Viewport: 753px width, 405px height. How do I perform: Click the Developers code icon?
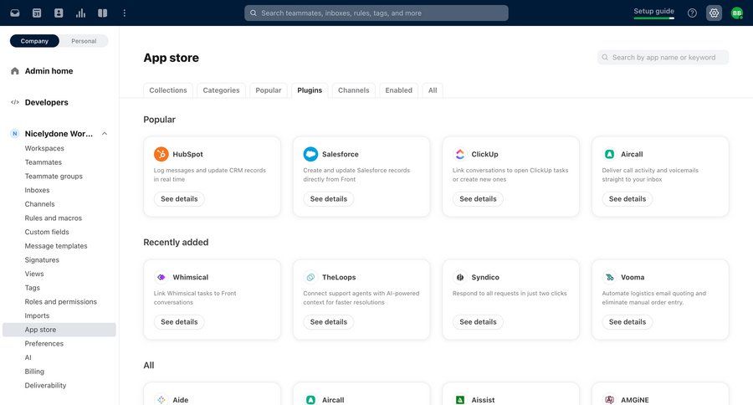pos(15,102)
